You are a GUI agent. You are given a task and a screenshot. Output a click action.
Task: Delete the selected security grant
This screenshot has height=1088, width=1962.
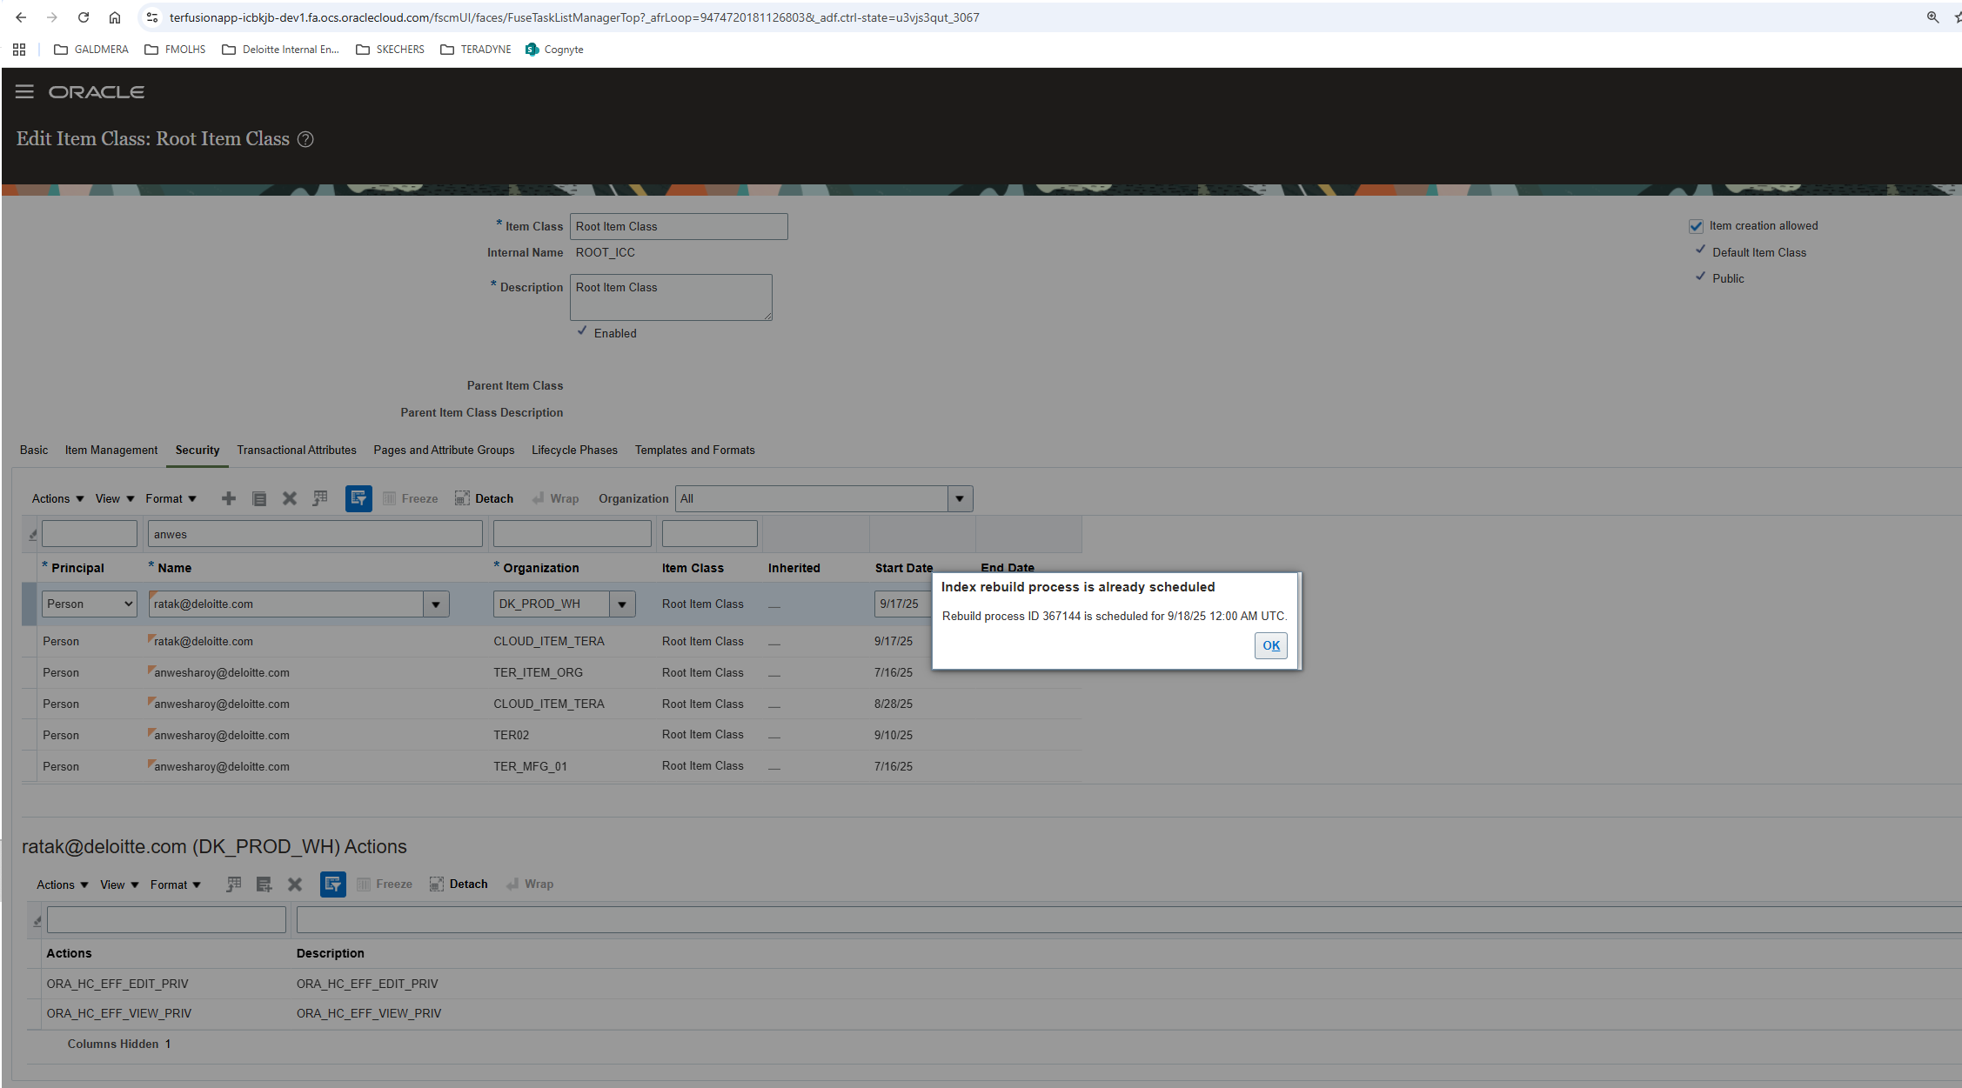[x=289, y=498]
